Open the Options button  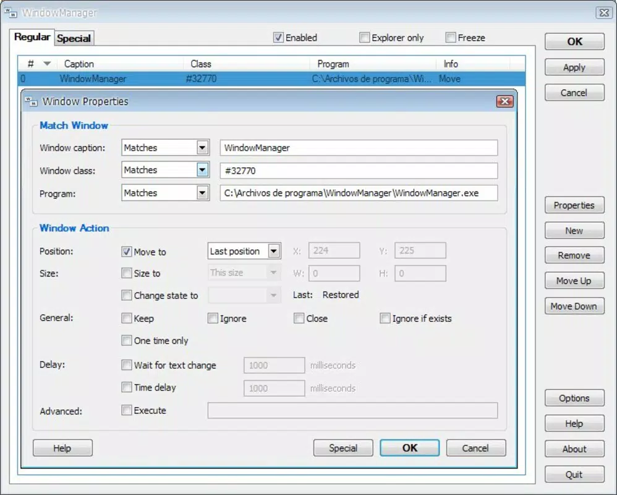coord(574,398)
